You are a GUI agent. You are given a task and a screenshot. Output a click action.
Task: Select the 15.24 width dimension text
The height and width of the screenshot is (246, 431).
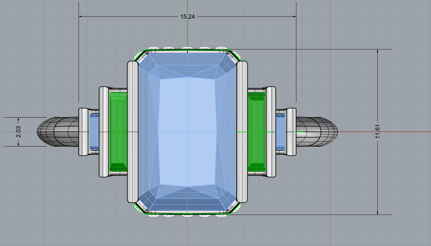pos(187,17)
